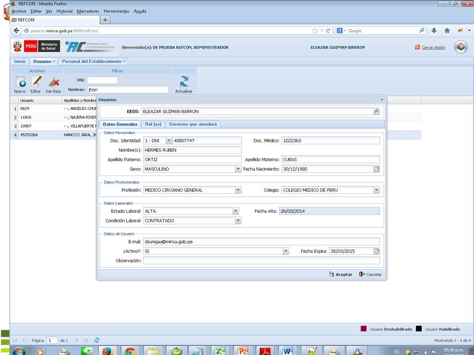Click the Observación input field
The width and height of the screenshot is (474, 355).
coord(262,260)
